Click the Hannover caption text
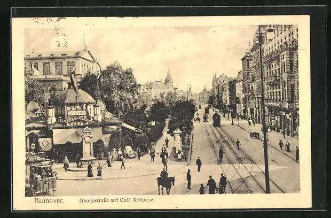This screenshot has height=218, width=331. [49, 200]
